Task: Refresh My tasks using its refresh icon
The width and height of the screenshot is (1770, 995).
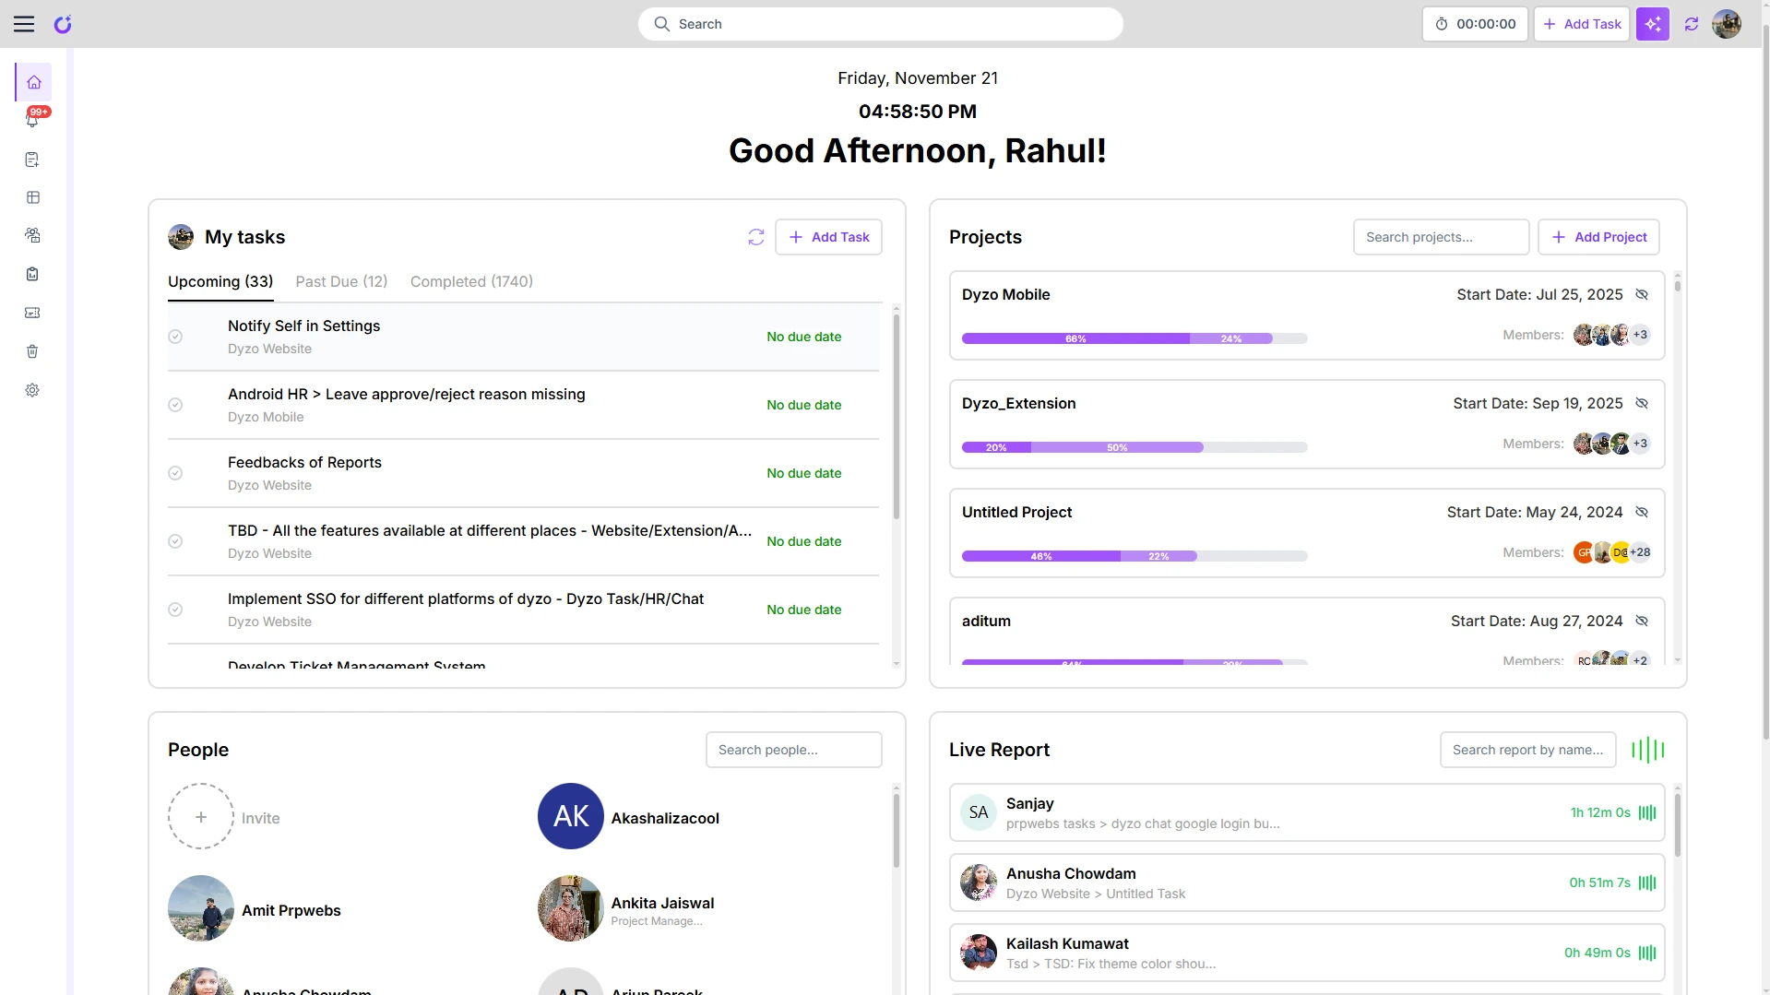Action: point(756,237)
